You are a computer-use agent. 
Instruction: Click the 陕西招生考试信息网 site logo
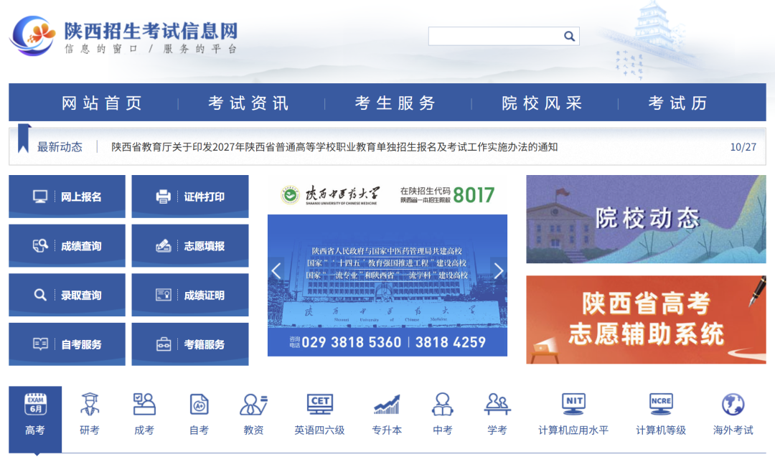pos(123,36)
